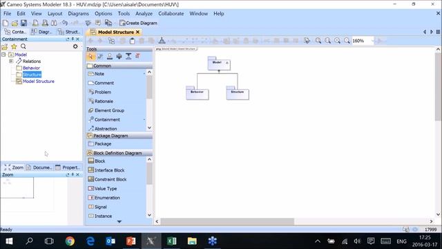This screenshot has height=249, width=442.
Task: Select the arrow Selection tool in Tools palette
Action: (90, 57)
